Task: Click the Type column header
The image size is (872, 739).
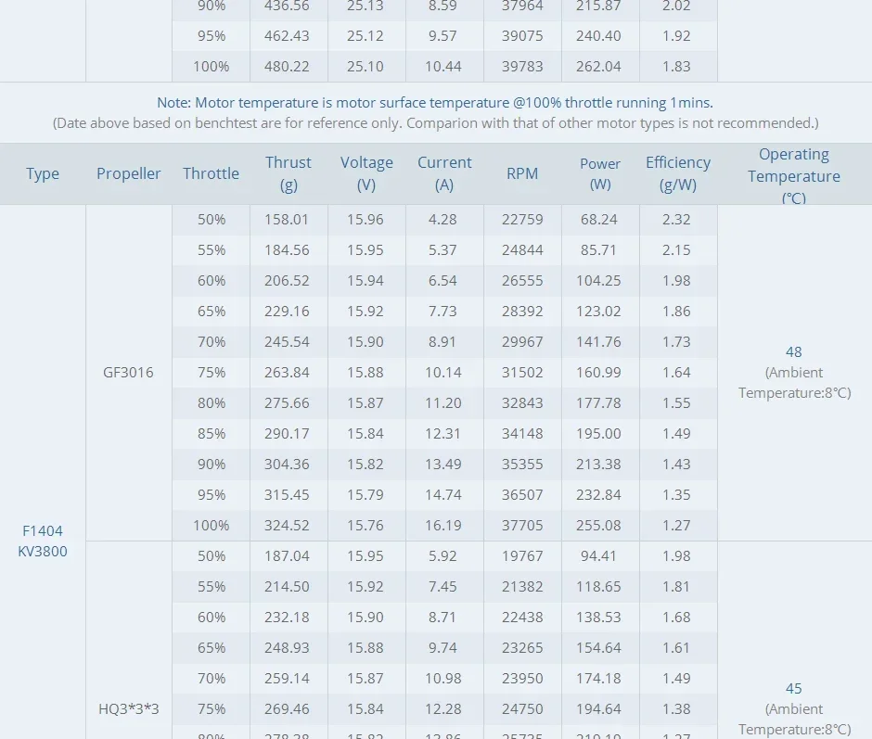Action: click(43, 173)
